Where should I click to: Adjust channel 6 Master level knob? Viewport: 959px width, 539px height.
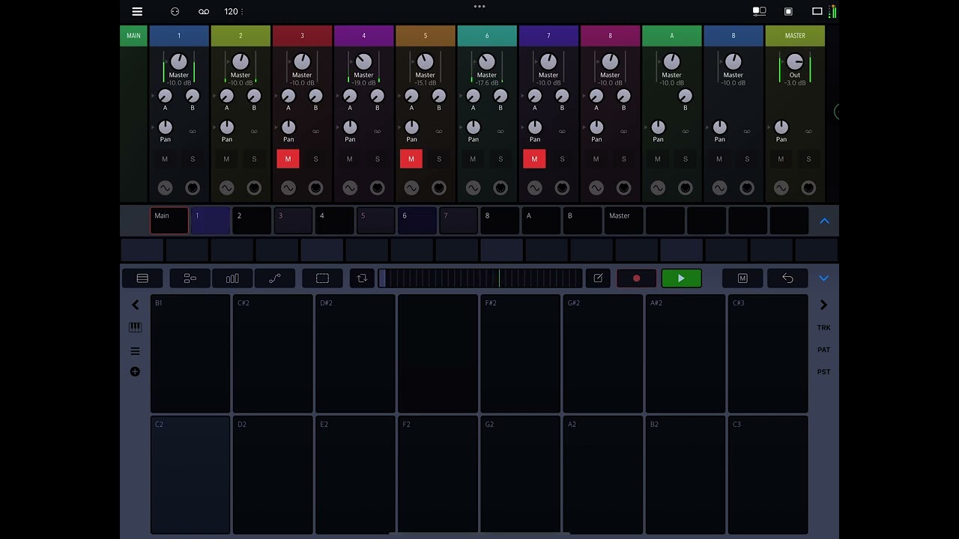pos(487,61)
